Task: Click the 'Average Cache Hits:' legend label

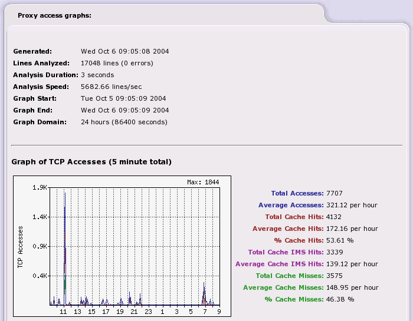Action: pos(288,229)
